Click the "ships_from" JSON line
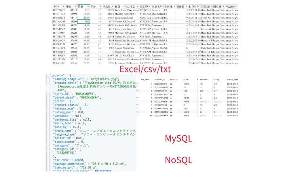Viewport: 285px width, 178px height. pos(69,123)
